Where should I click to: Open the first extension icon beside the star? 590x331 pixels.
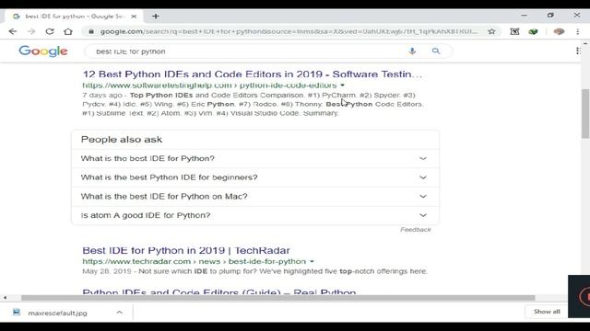point(514,31)
